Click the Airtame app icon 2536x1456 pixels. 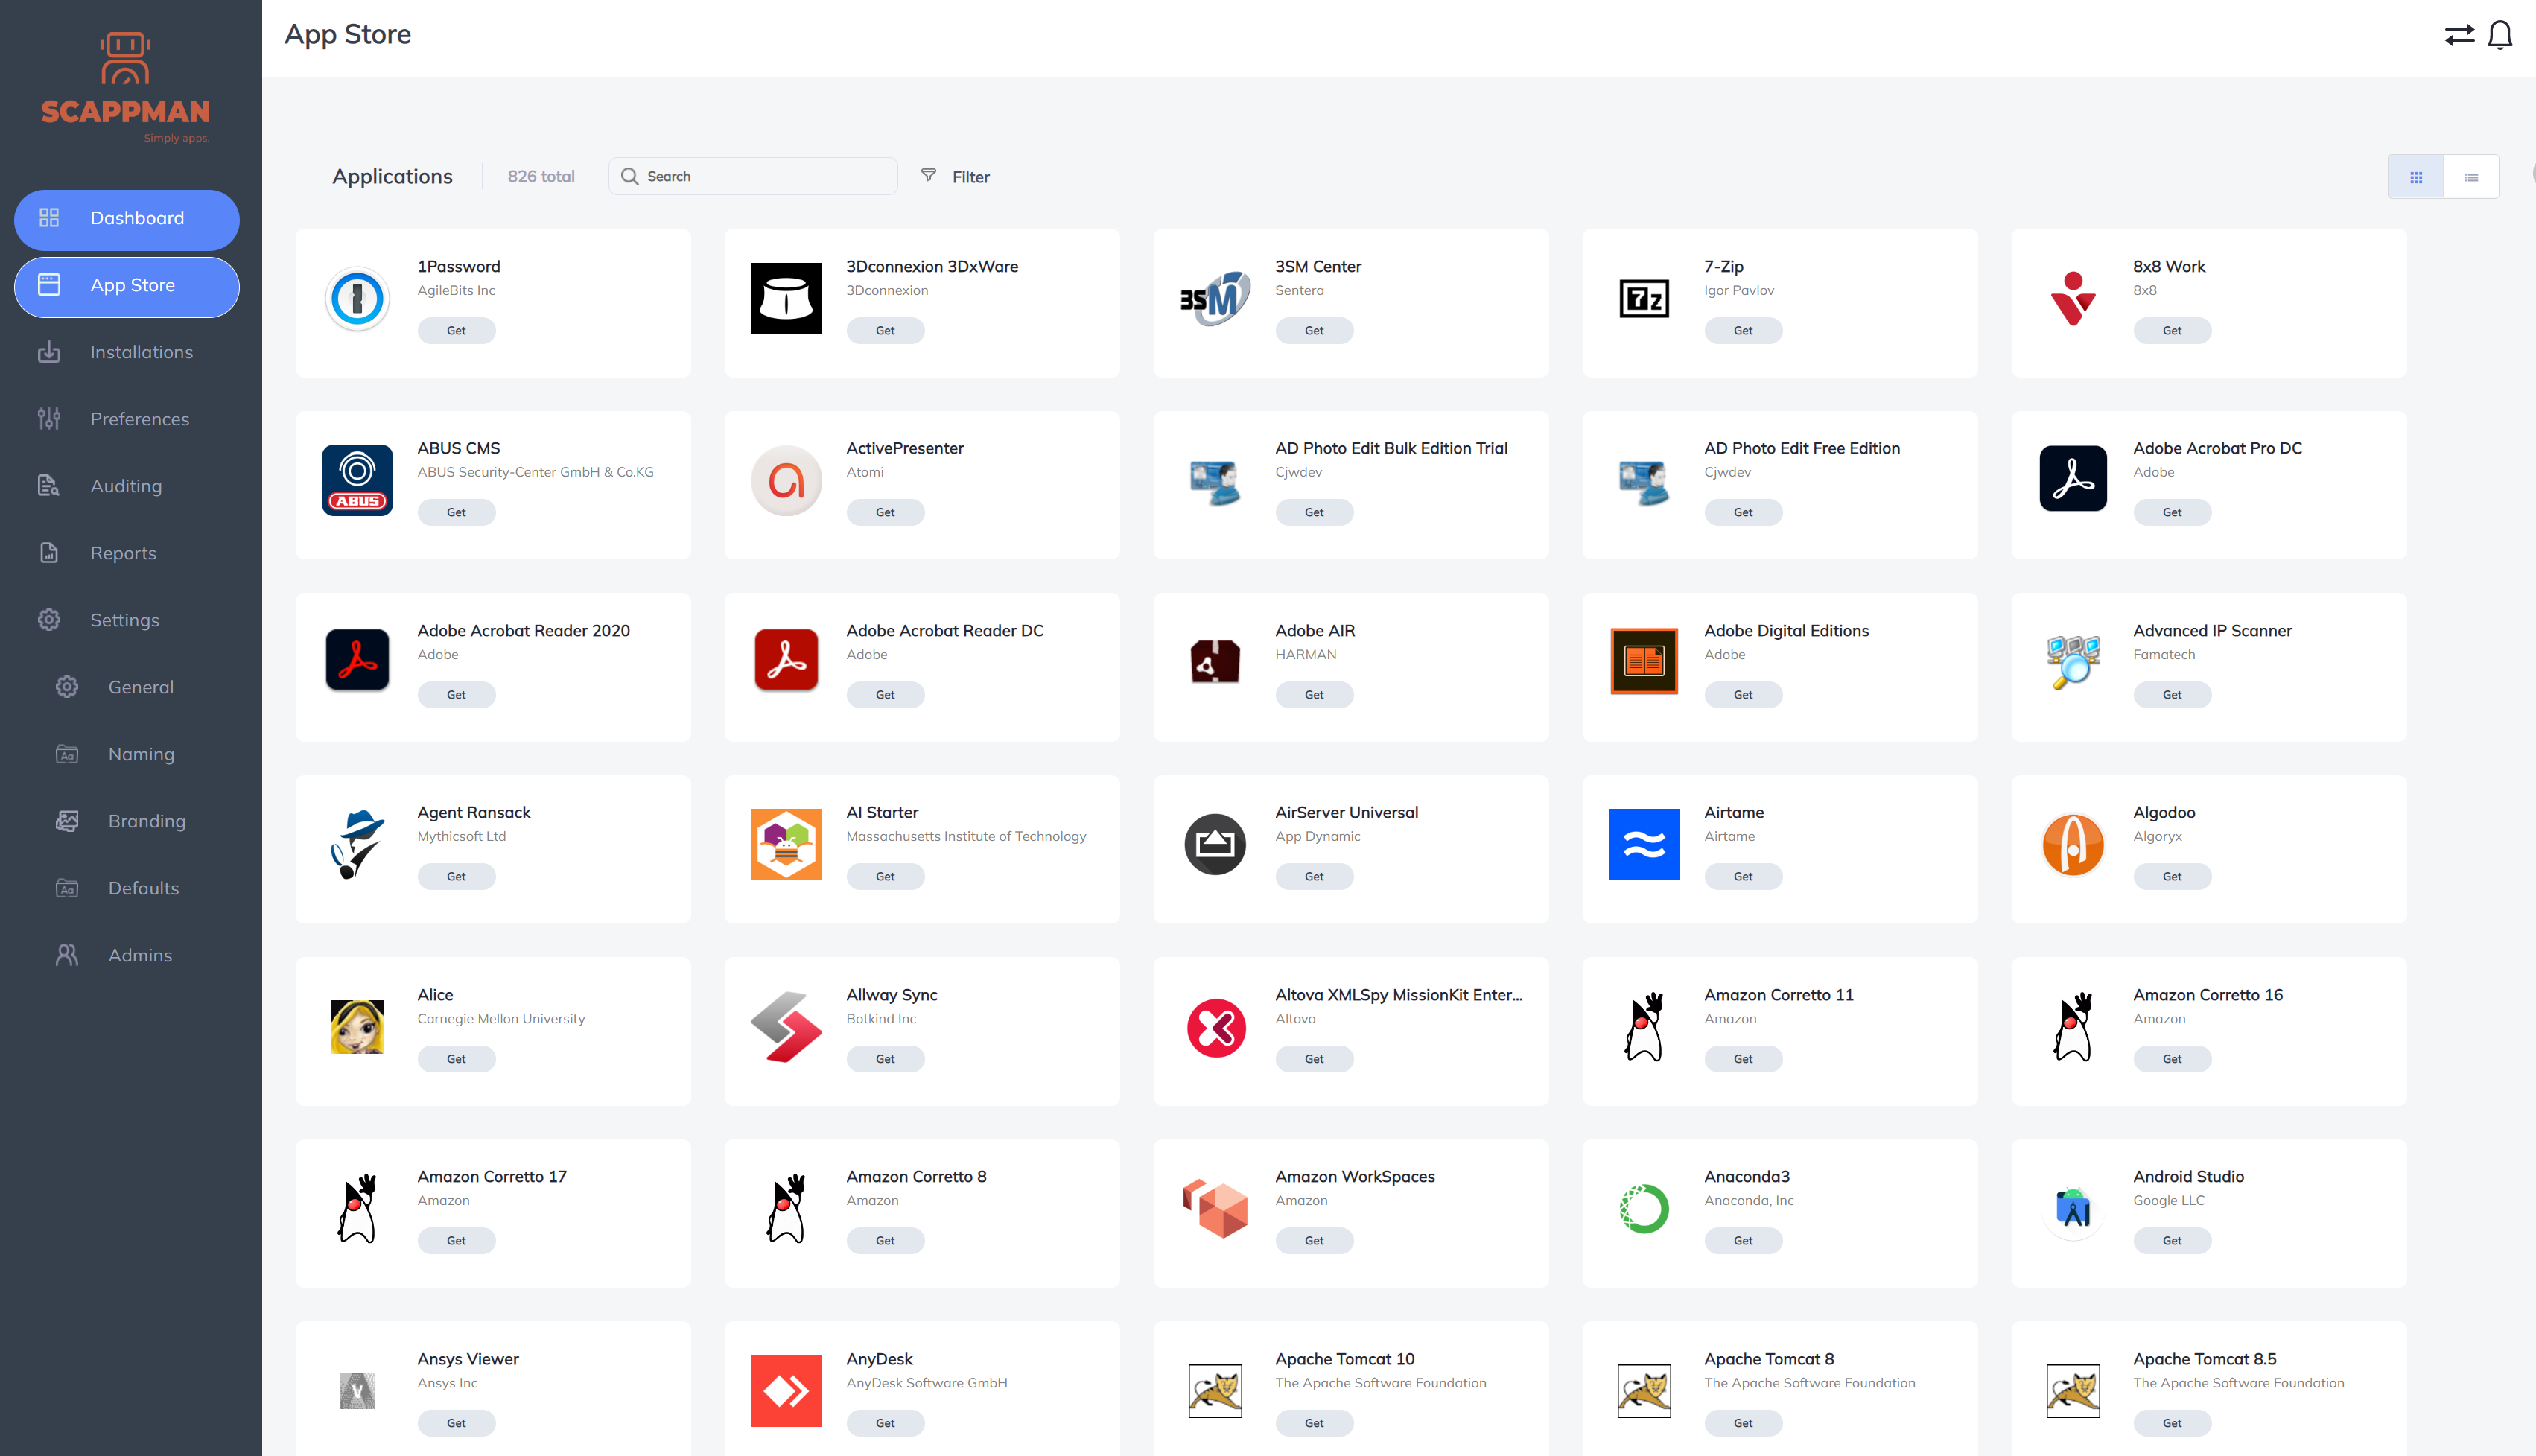1643,844
